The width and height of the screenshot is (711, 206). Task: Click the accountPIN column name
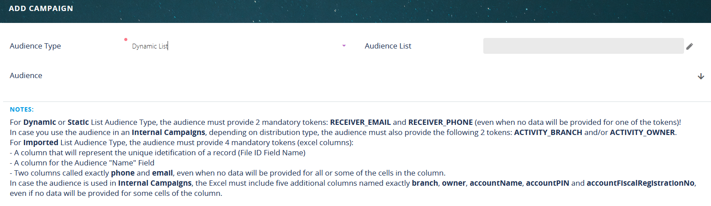tap(547, 183)
